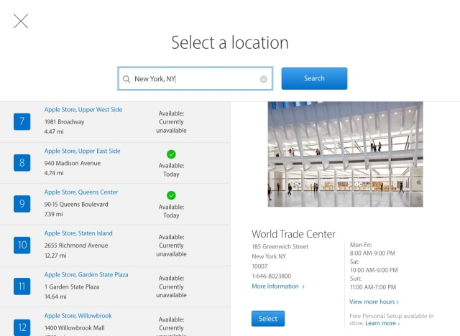Image resolution: width=460 pixels, height=336 pixels.
Task: Clear the search field text
Action: point(264,79)
